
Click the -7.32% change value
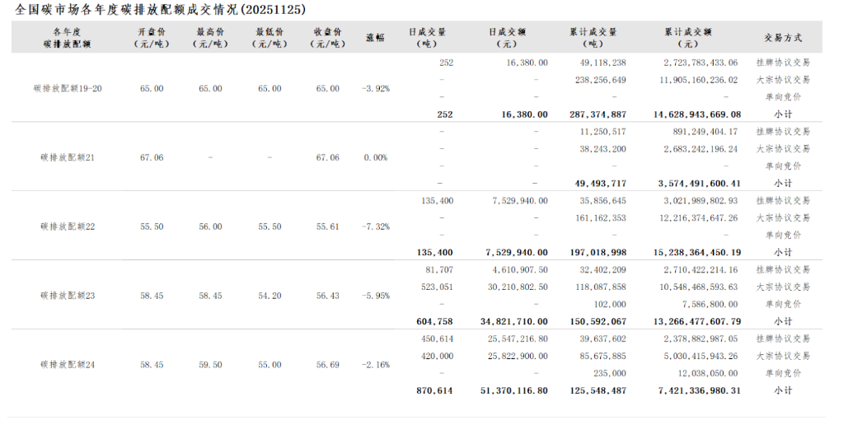tap(375, 227)
